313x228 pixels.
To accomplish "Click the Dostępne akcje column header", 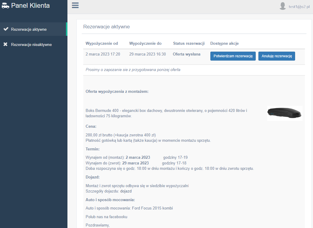I will [224, 44].
